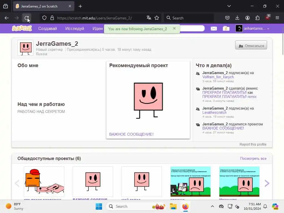The width and height of the screenshot is (284, 213).
Task: Click the browser URL address field
Action: click(x=100, y=18)
